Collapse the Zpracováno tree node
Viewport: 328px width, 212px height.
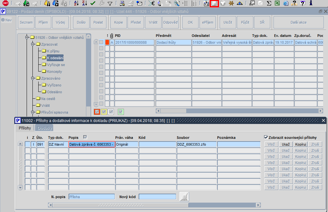point(32,78)
